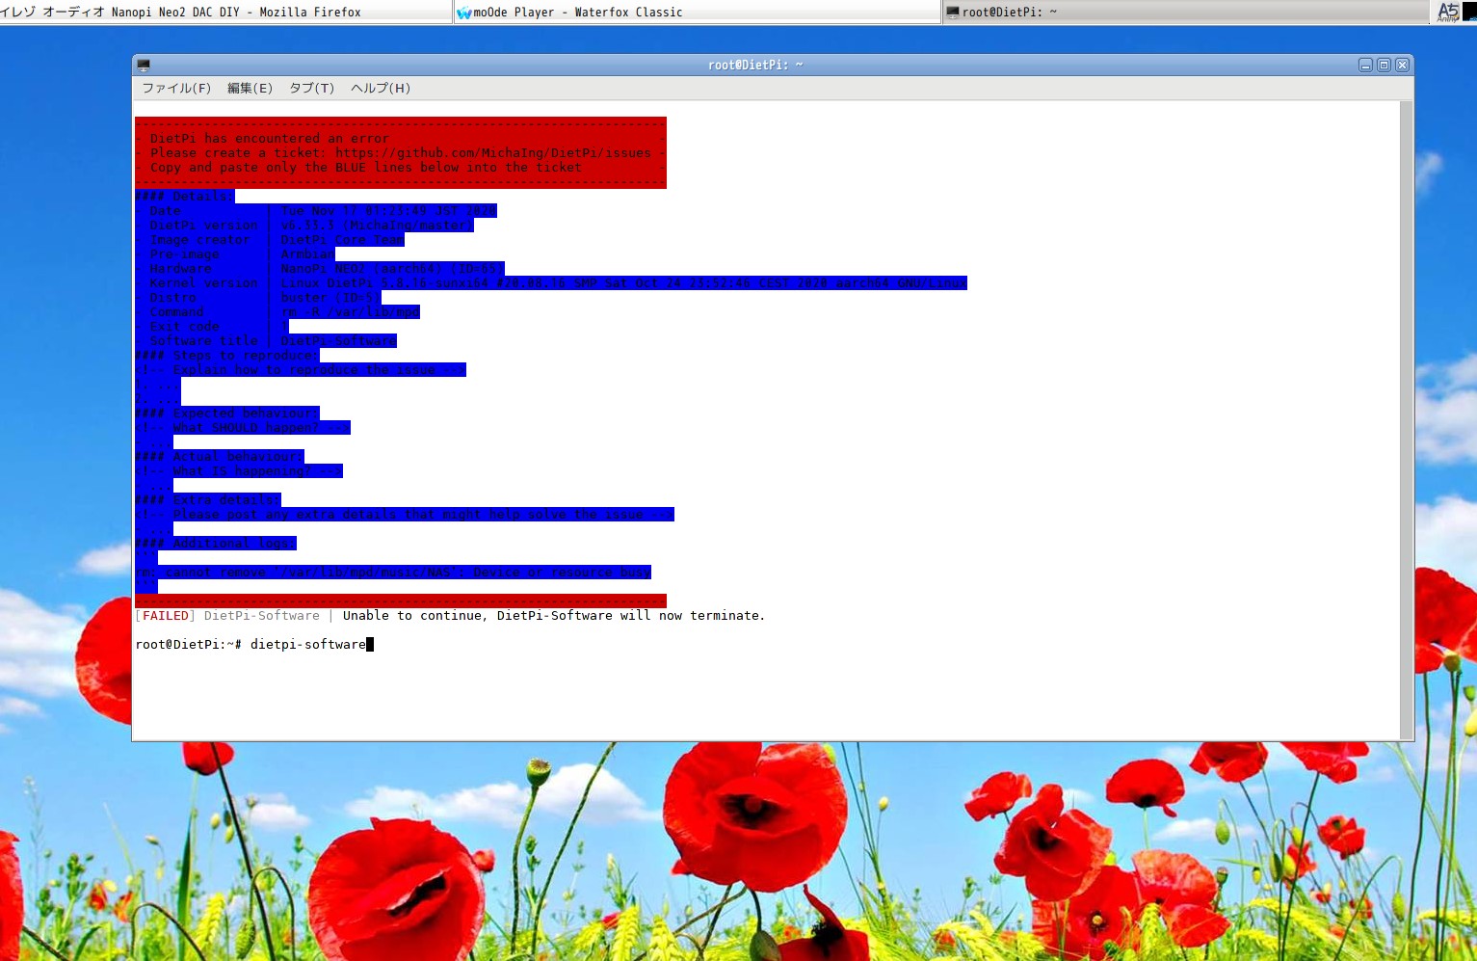Open the ファイル(F) menu
1477x961 pixels.
click(176, 88)
